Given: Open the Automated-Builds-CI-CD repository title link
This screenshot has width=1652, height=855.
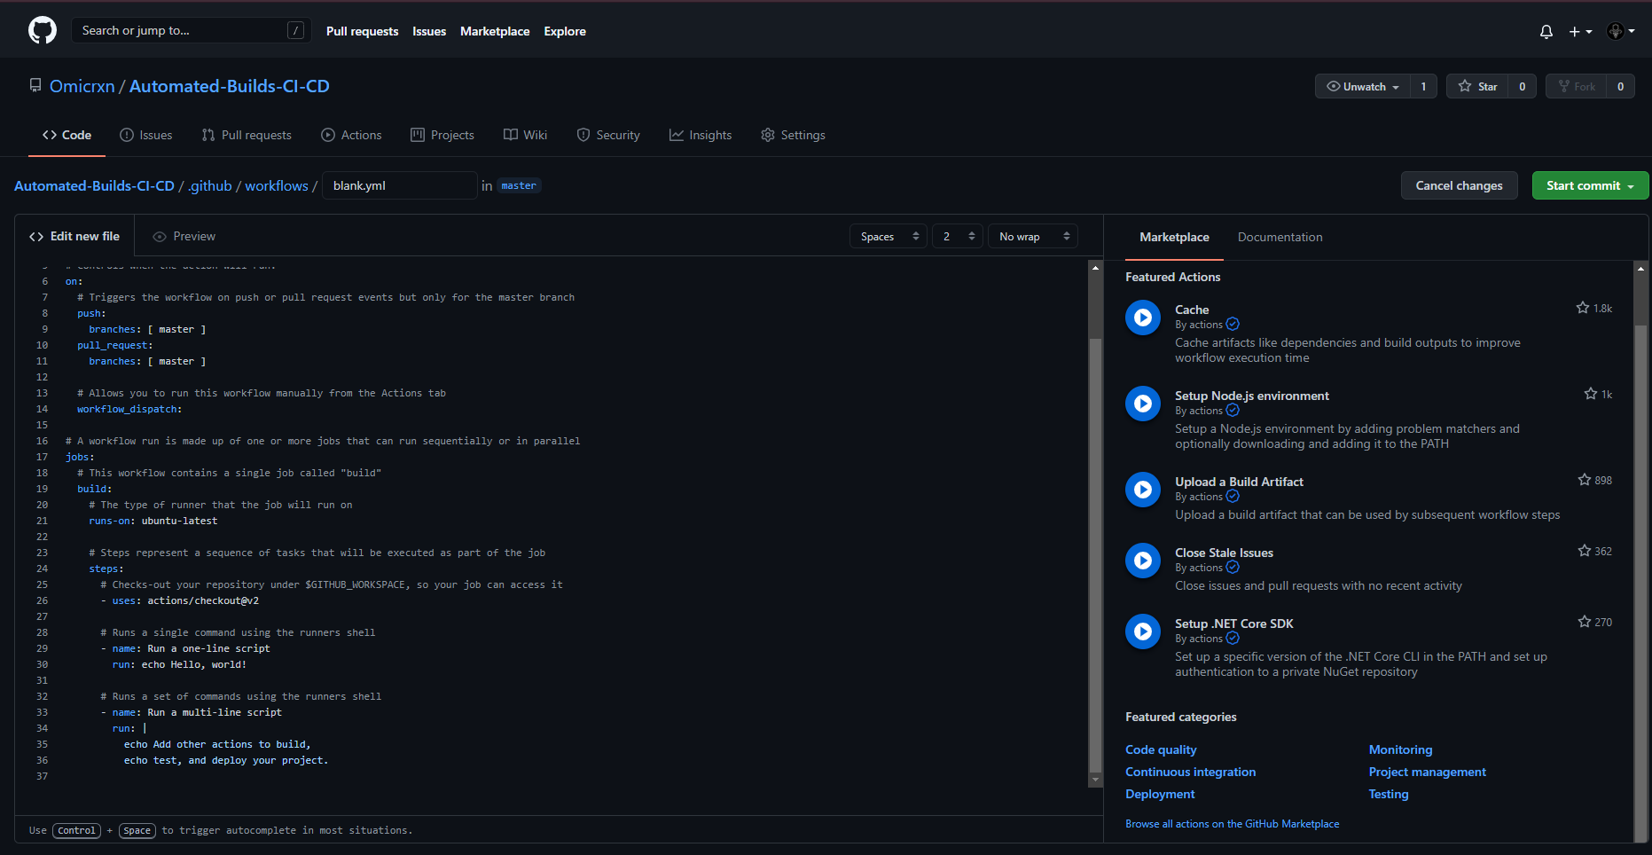Looking at the screenshot, I should 230,86.
